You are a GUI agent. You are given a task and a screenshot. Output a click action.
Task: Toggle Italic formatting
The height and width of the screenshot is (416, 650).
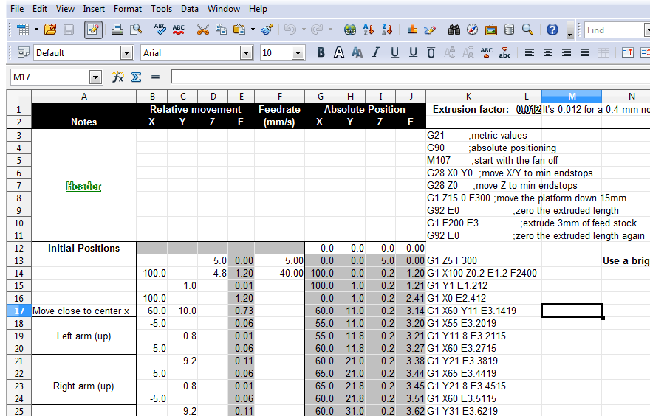(x=376, y=52)
